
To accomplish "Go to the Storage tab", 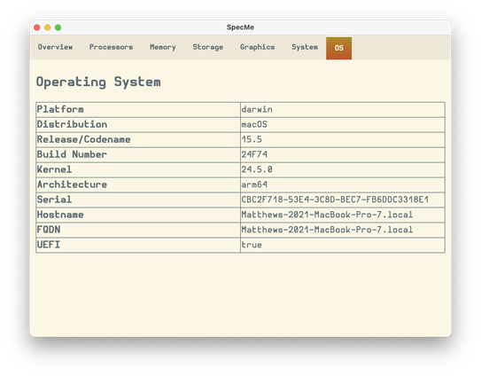I will click(207, 47).
